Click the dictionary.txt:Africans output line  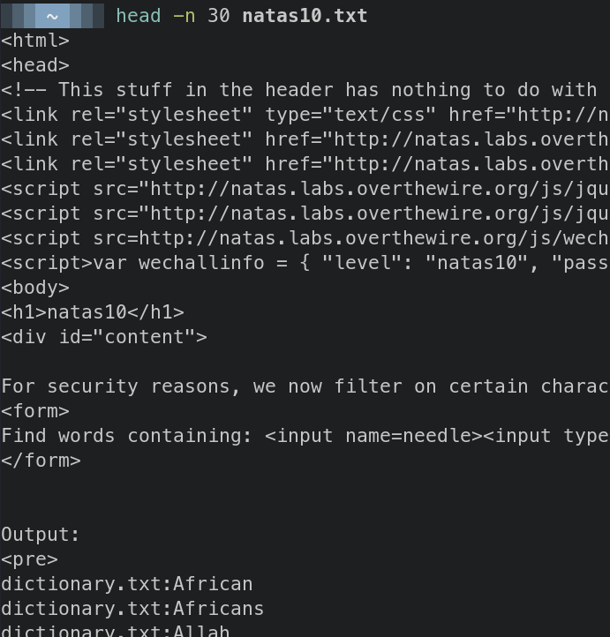(132, 609)
